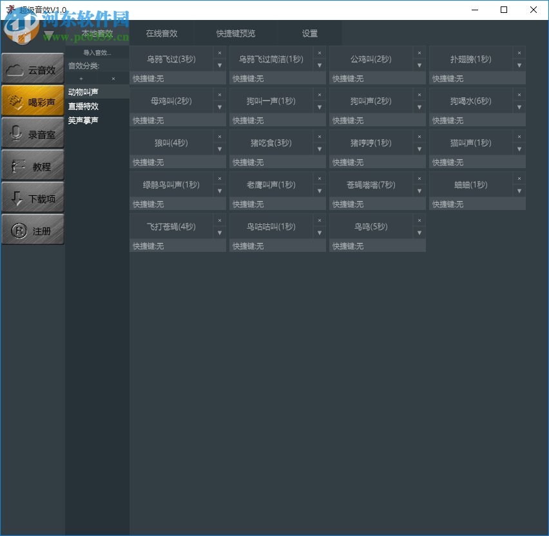Open the 下载项 downloads section
Screen dimensions: 549x536
point(33,197)
